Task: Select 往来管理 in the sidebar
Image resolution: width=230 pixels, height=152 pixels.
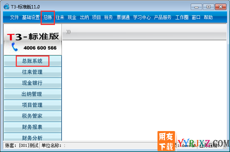Action: (x=33, y=72)
